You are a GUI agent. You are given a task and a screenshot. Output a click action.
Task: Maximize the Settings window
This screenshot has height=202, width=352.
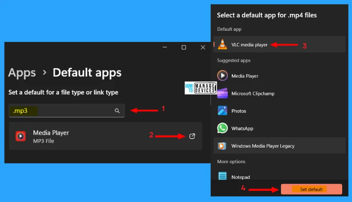click(184, 47)
